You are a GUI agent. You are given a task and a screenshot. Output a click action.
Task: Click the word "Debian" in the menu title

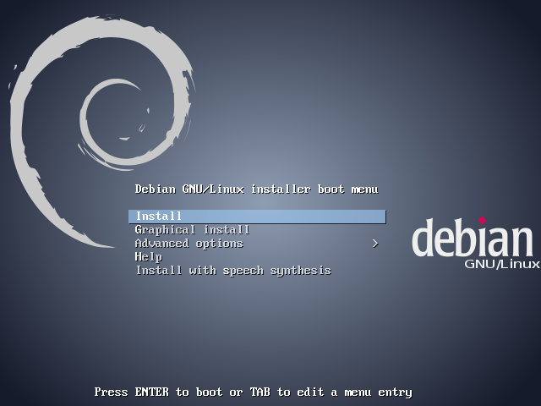point(155,189)
